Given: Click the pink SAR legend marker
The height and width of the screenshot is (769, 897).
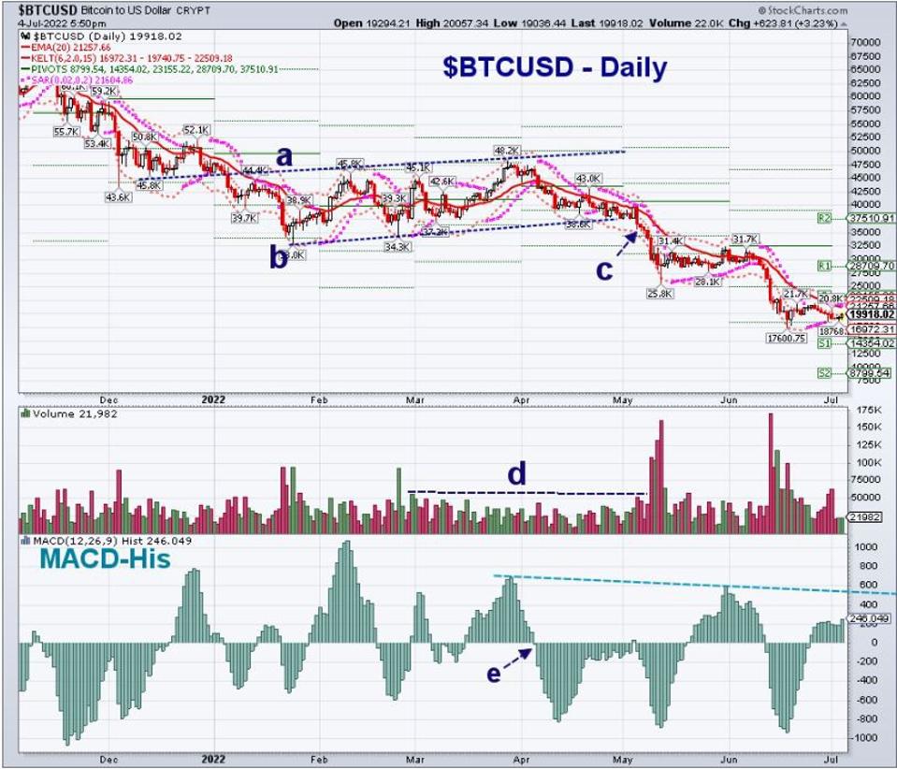Looking at the screenshot, I should [x=23, y=82].
